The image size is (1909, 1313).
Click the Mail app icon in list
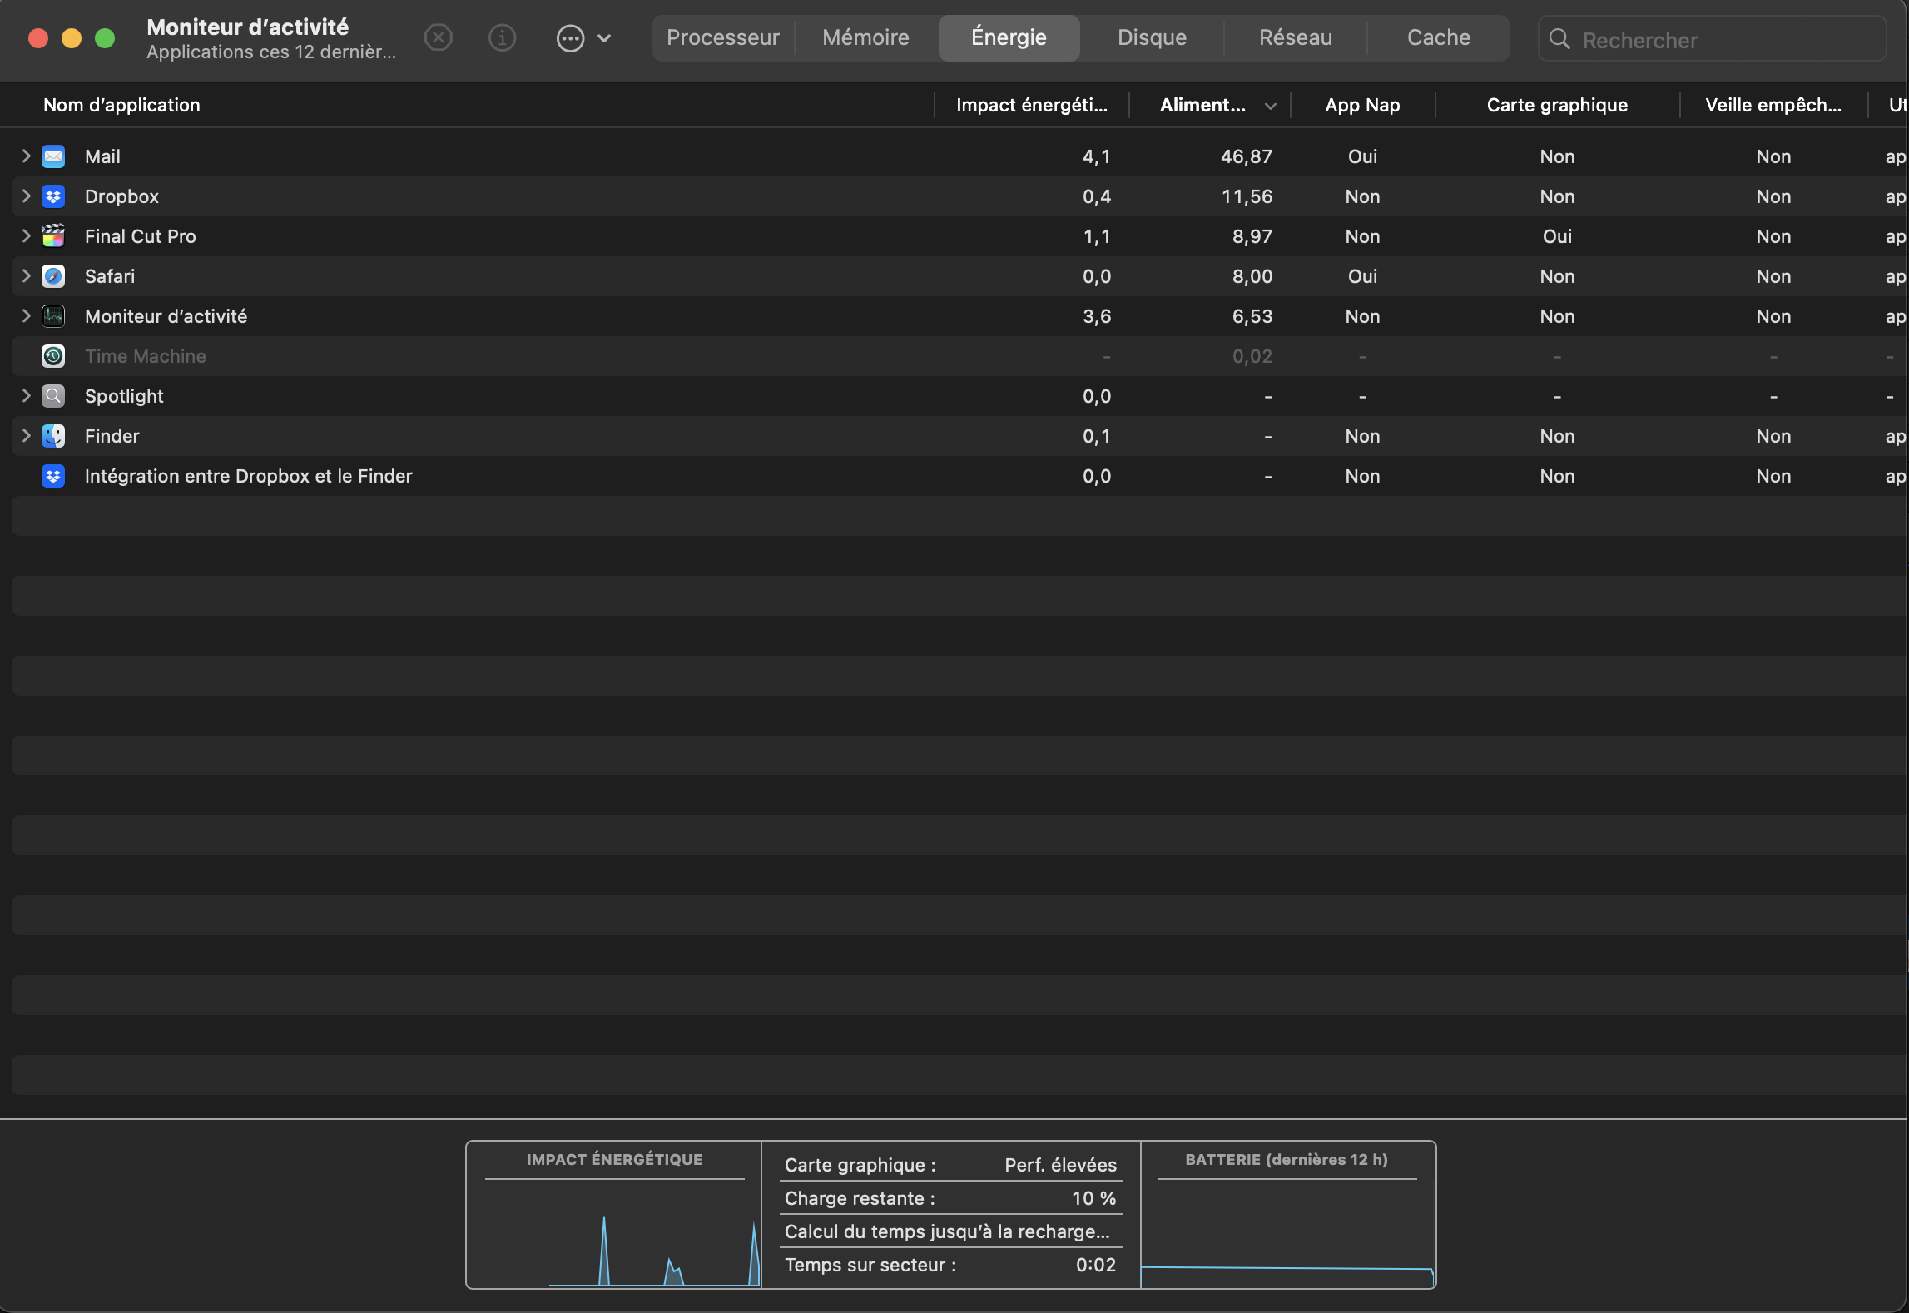tap(53, 156)
